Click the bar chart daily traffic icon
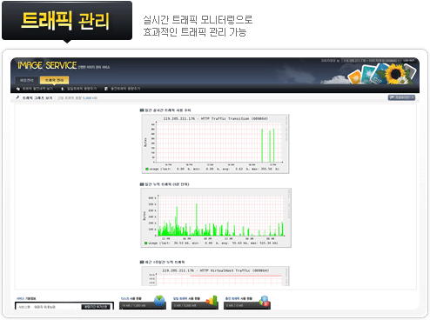 pos(212,301)
